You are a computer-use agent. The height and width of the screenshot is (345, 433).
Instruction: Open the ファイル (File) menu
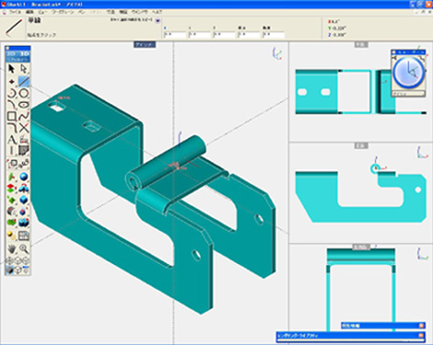click(14, 12)
